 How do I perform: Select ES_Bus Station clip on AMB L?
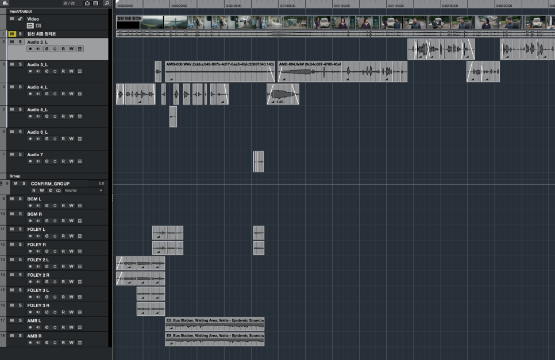[x=214, y=324]
